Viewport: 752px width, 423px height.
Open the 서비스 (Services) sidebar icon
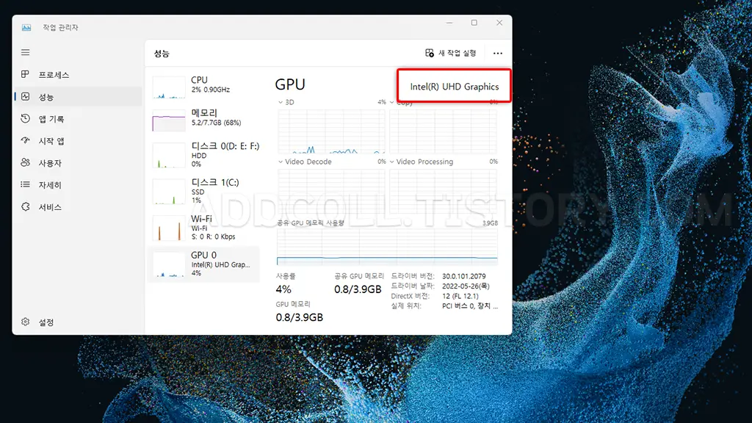pyautogui.click(x=25, y=206)
